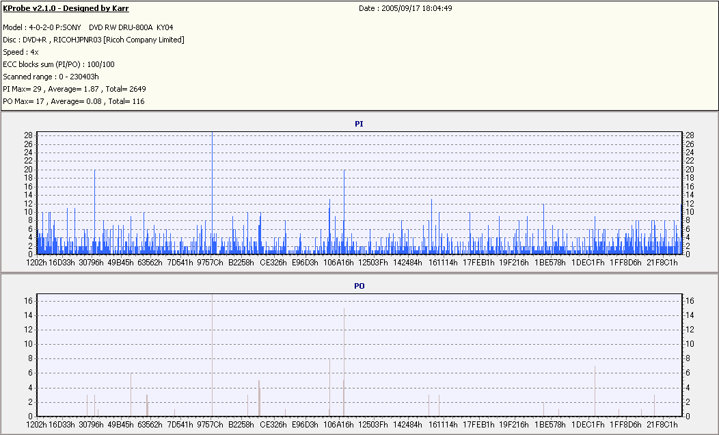
Task: Click '16' on the PO chart's left y-axis
Action: 29,301
